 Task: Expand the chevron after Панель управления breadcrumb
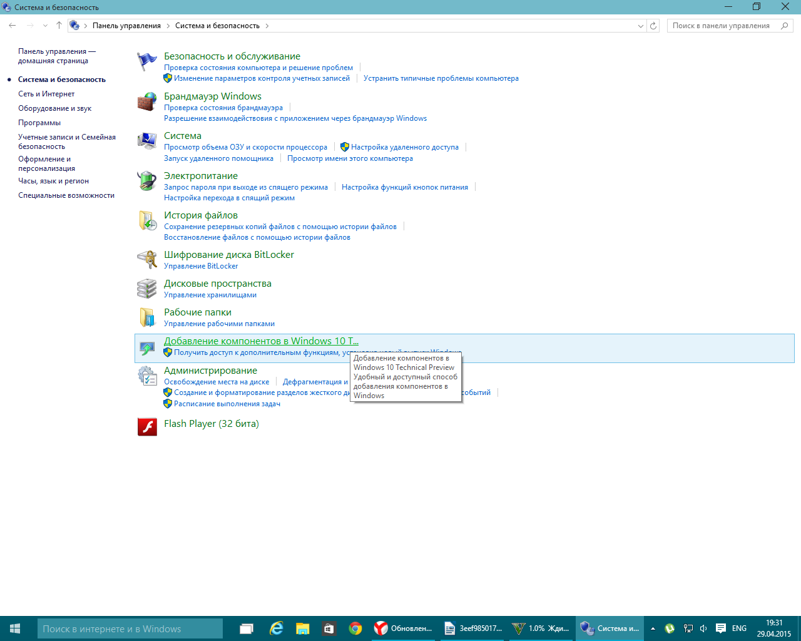pyautogui.click(x=167, y=26)
